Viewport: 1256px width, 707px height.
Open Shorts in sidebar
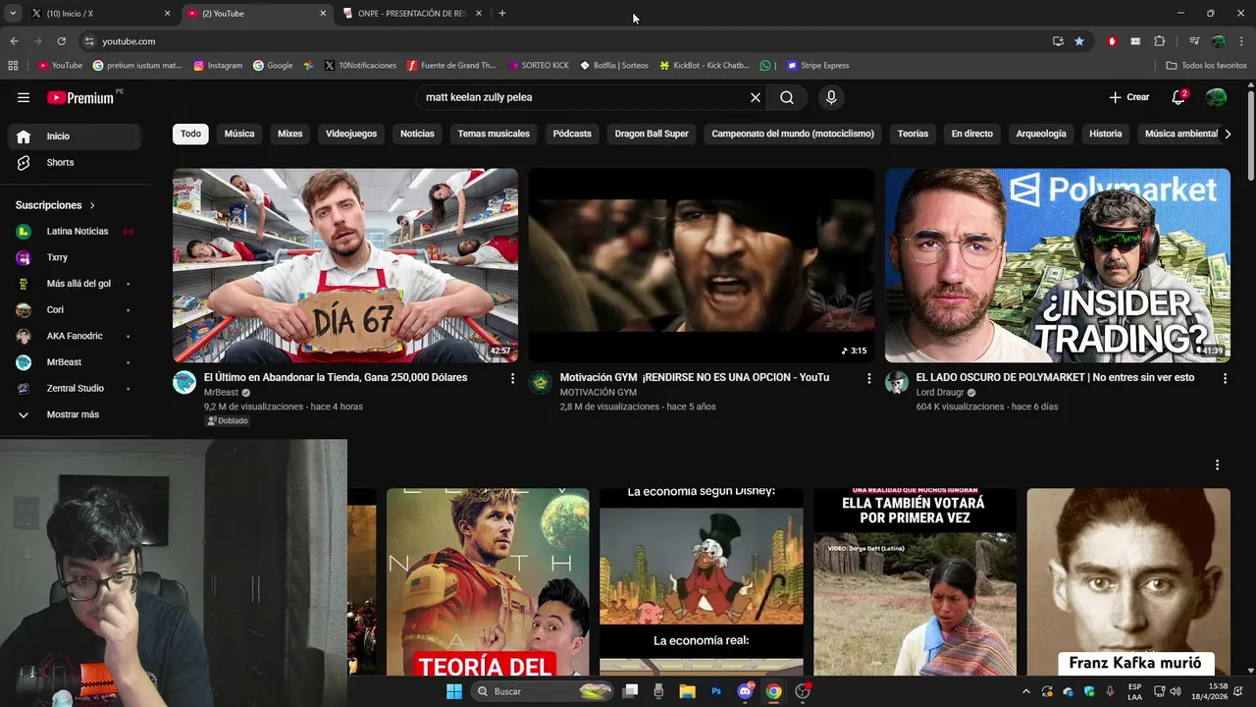coord(73,162)
